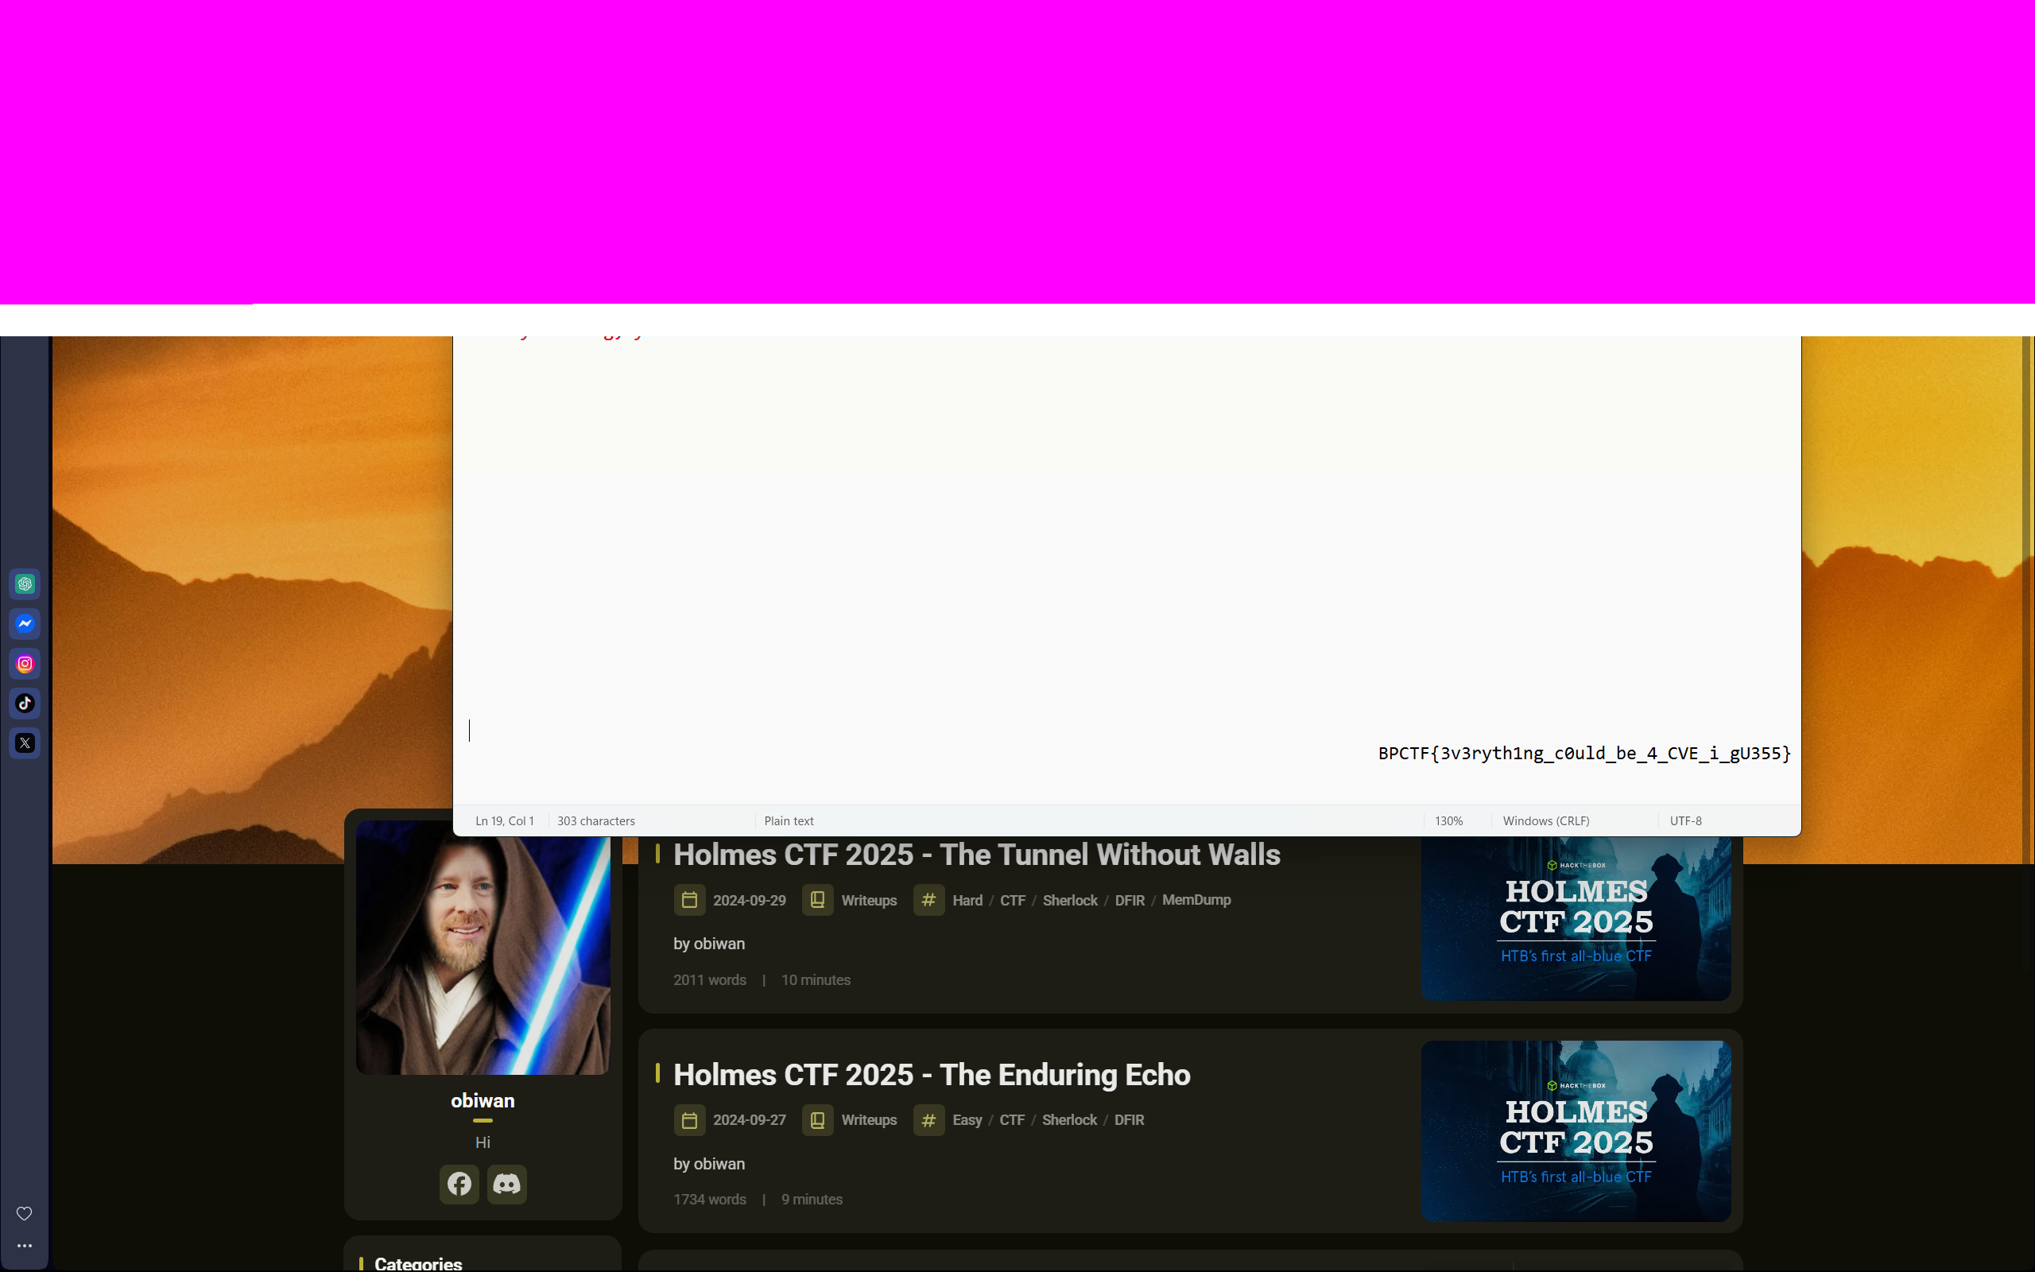Open TikTok from the left sidebar
The image size is (2035, 1272).
tap(25, 704)
